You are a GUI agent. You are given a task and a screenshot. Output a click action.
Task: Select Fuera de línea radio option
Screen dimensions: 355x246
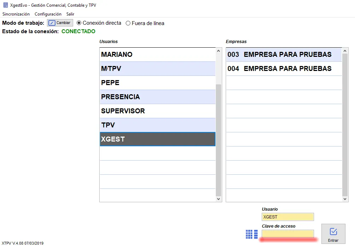[x=128, y=23]
